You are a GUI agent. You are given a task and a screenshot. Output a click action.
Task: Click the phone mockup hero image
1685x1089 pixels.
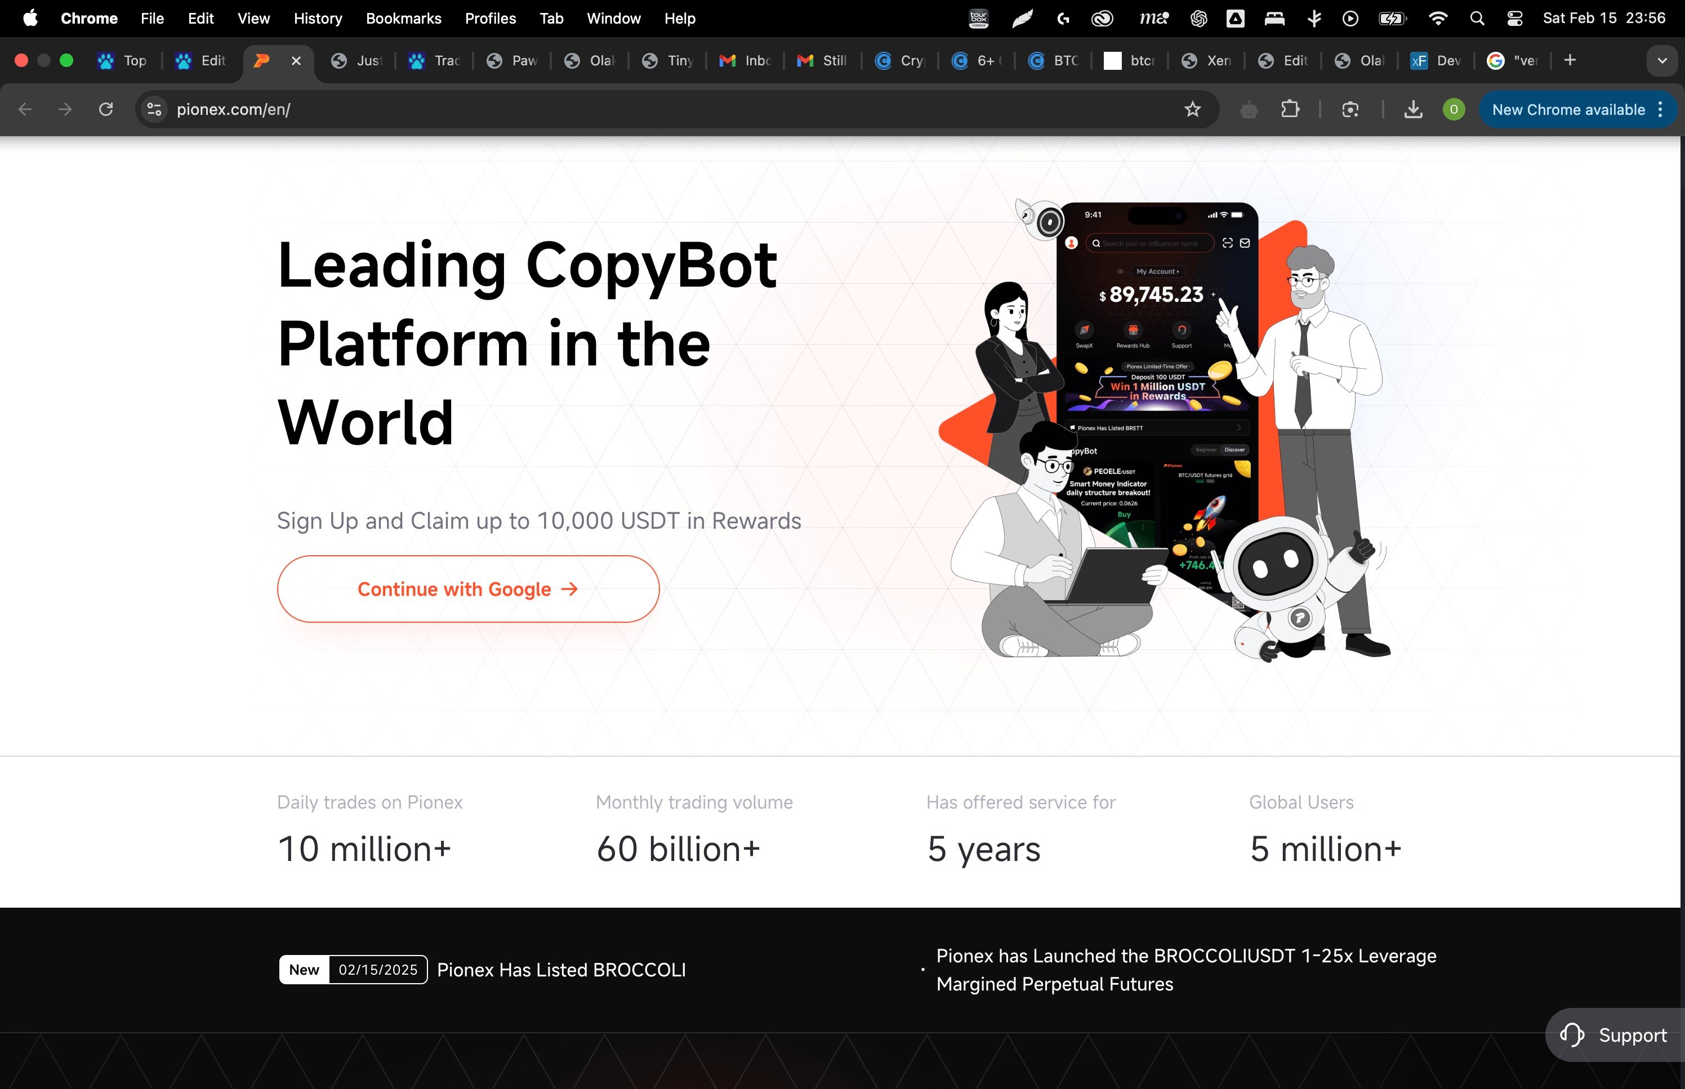click(x=1165, y=430)
